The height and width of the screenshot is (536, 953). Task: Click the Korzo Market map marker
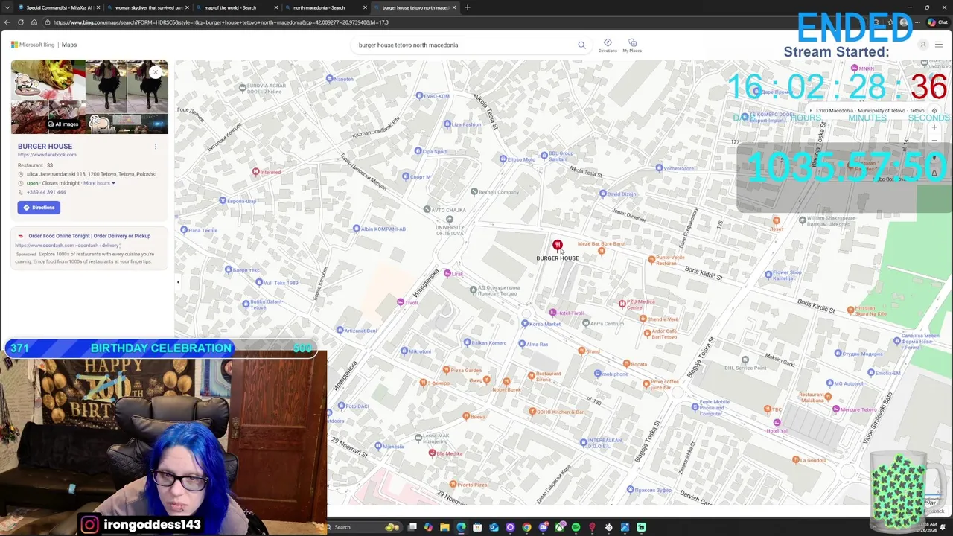click(525, 324)
